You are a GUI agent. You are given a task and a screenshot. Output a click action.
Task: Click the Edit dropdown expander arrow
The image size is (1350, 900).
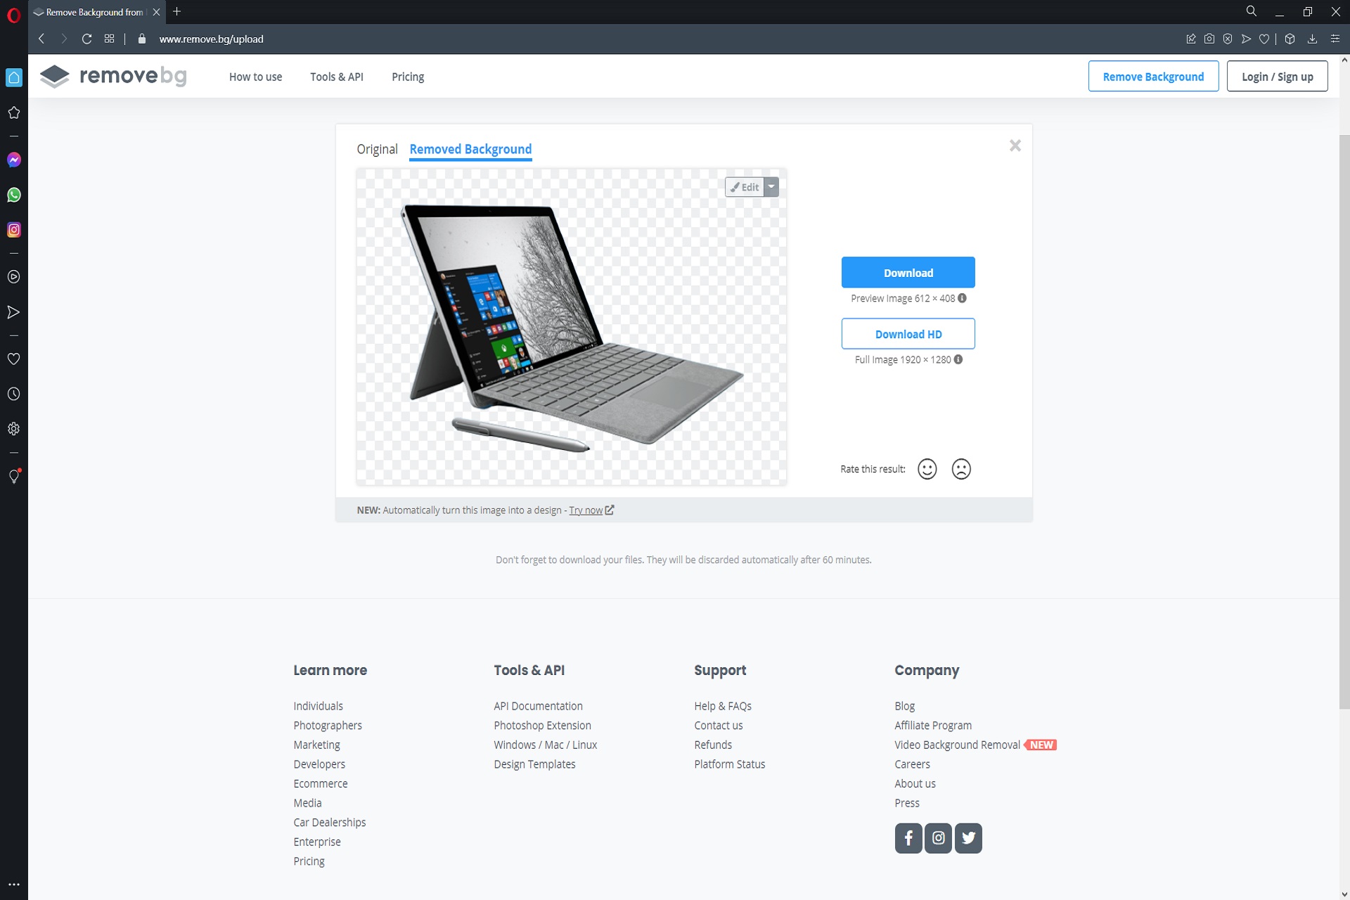click(771, 187)
